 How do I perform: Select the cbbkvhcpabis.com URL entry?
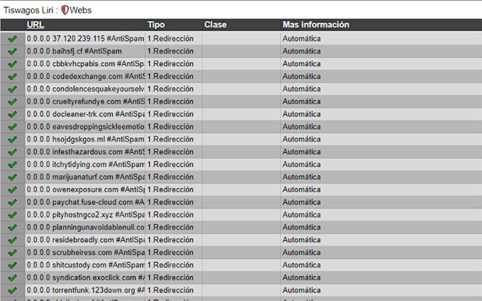coord(85,64)
